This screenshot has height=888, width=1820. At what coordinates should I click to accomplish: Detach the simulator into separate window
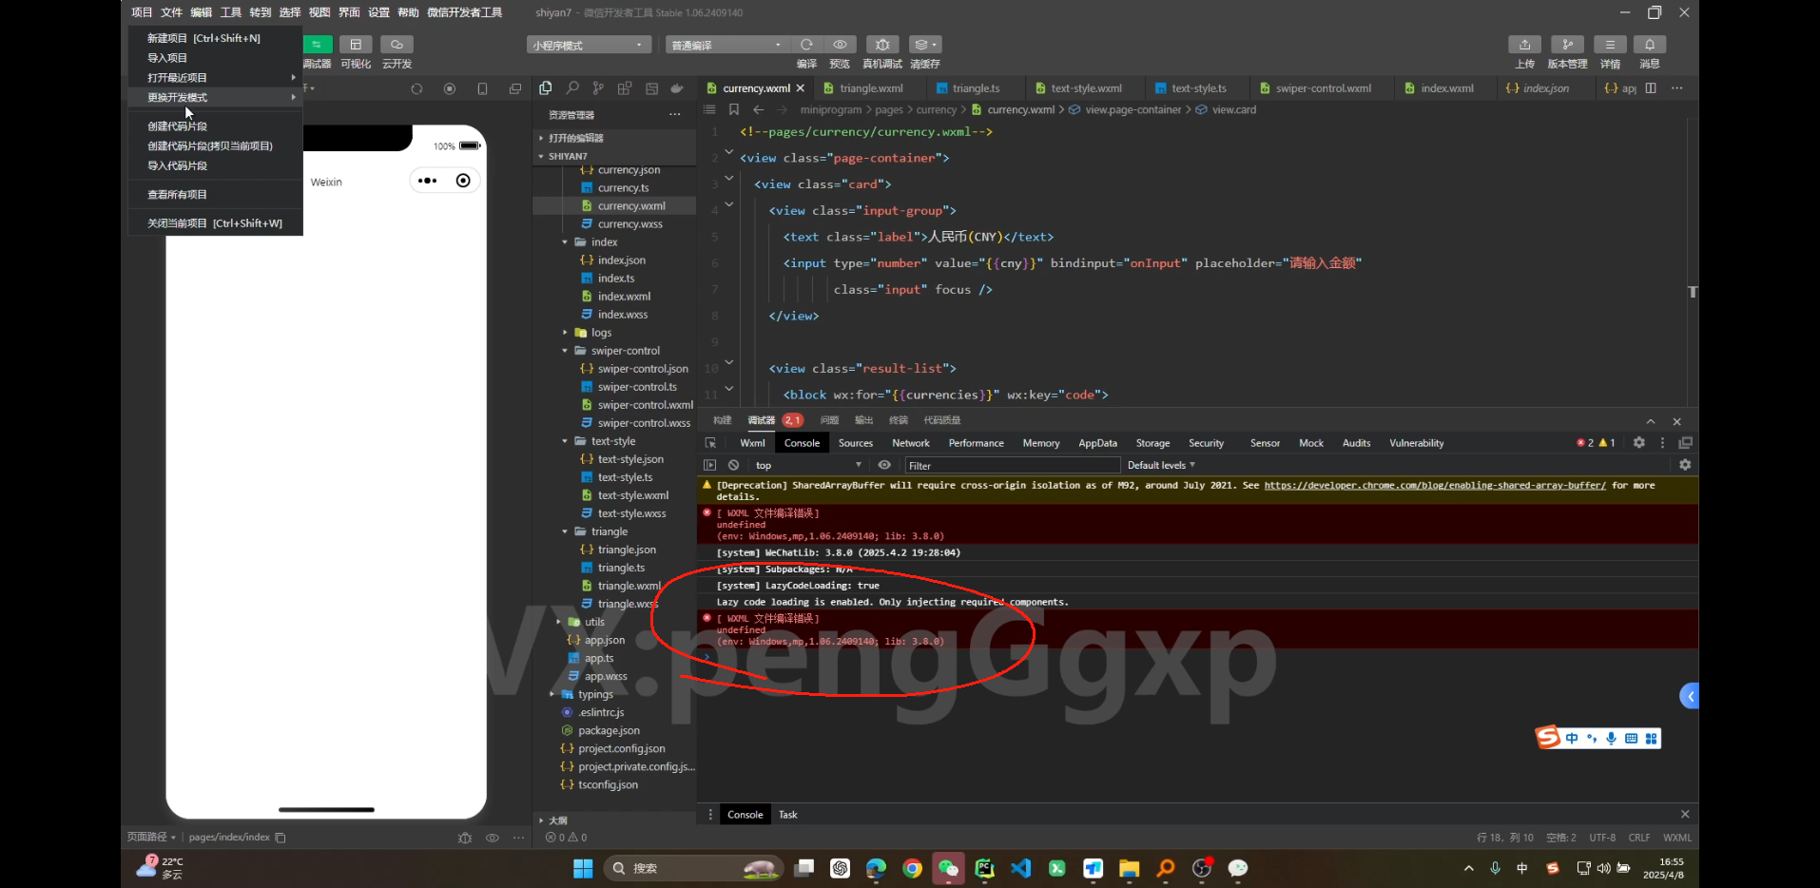pyautogui.click(x=515, y=88)
